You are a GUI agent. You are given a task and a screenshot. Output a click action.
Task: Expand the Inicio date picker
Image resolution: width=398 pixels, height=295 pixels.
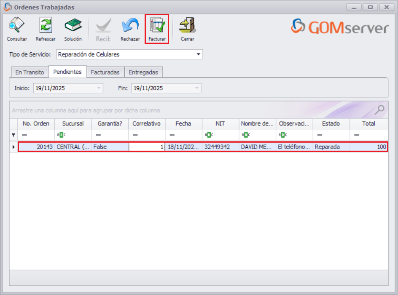tap(97, 88)
